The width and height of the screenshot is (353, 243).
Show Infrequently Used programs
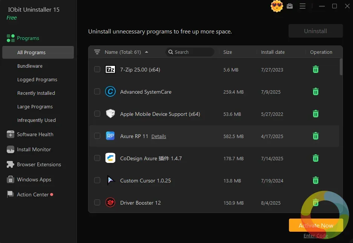(x=37, y=120)
